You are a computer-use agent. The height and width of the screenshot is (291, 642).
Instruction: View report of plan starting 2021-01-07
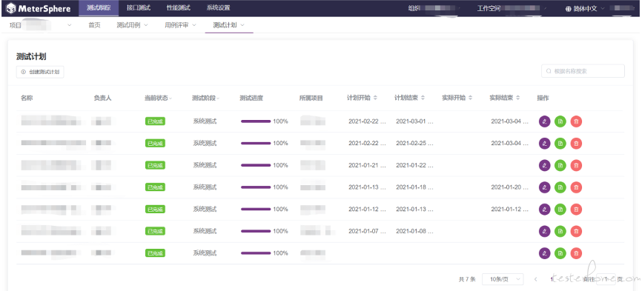click(560, 231)
